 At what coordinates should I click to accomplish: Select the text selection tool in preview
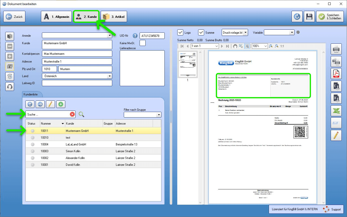click(x=241, y=46)
